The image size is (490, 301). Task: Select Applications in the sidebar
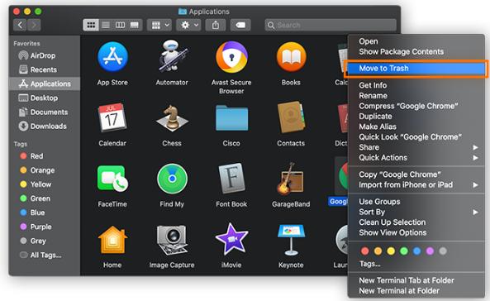pyautogui.click(x=45, y=84)
